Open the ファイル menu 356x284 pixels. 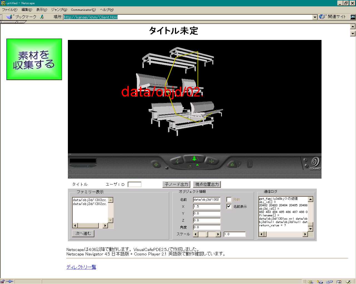[9, 10]
